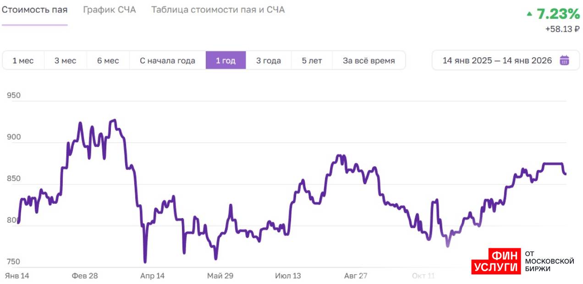The image size is (583, 284).
Task: Choose the С начала года range
Action: coord(167,60)
